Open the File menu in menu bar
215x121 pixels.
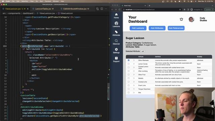click(x=13, y=1)
